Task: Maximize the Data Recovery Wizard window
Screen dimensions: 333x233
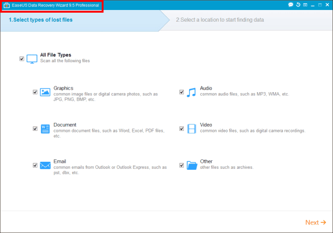Action: point(320,5)
